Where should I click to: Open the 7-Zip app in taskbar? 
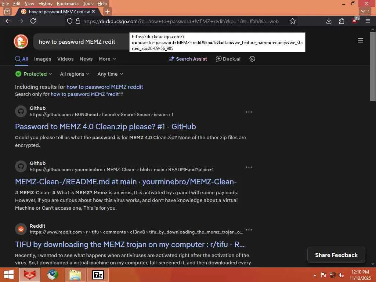tap(98, 275)
